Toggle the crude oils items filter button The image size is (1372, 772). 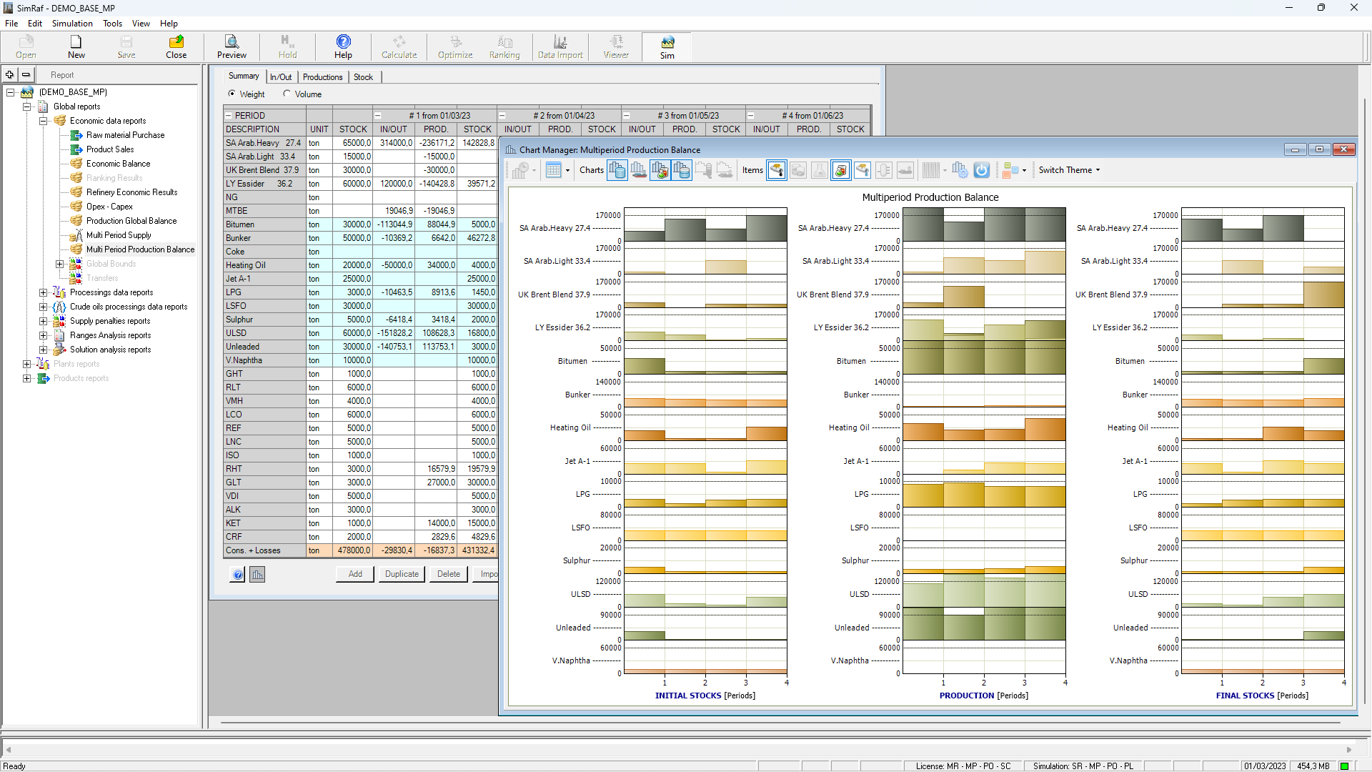[777, 170]
